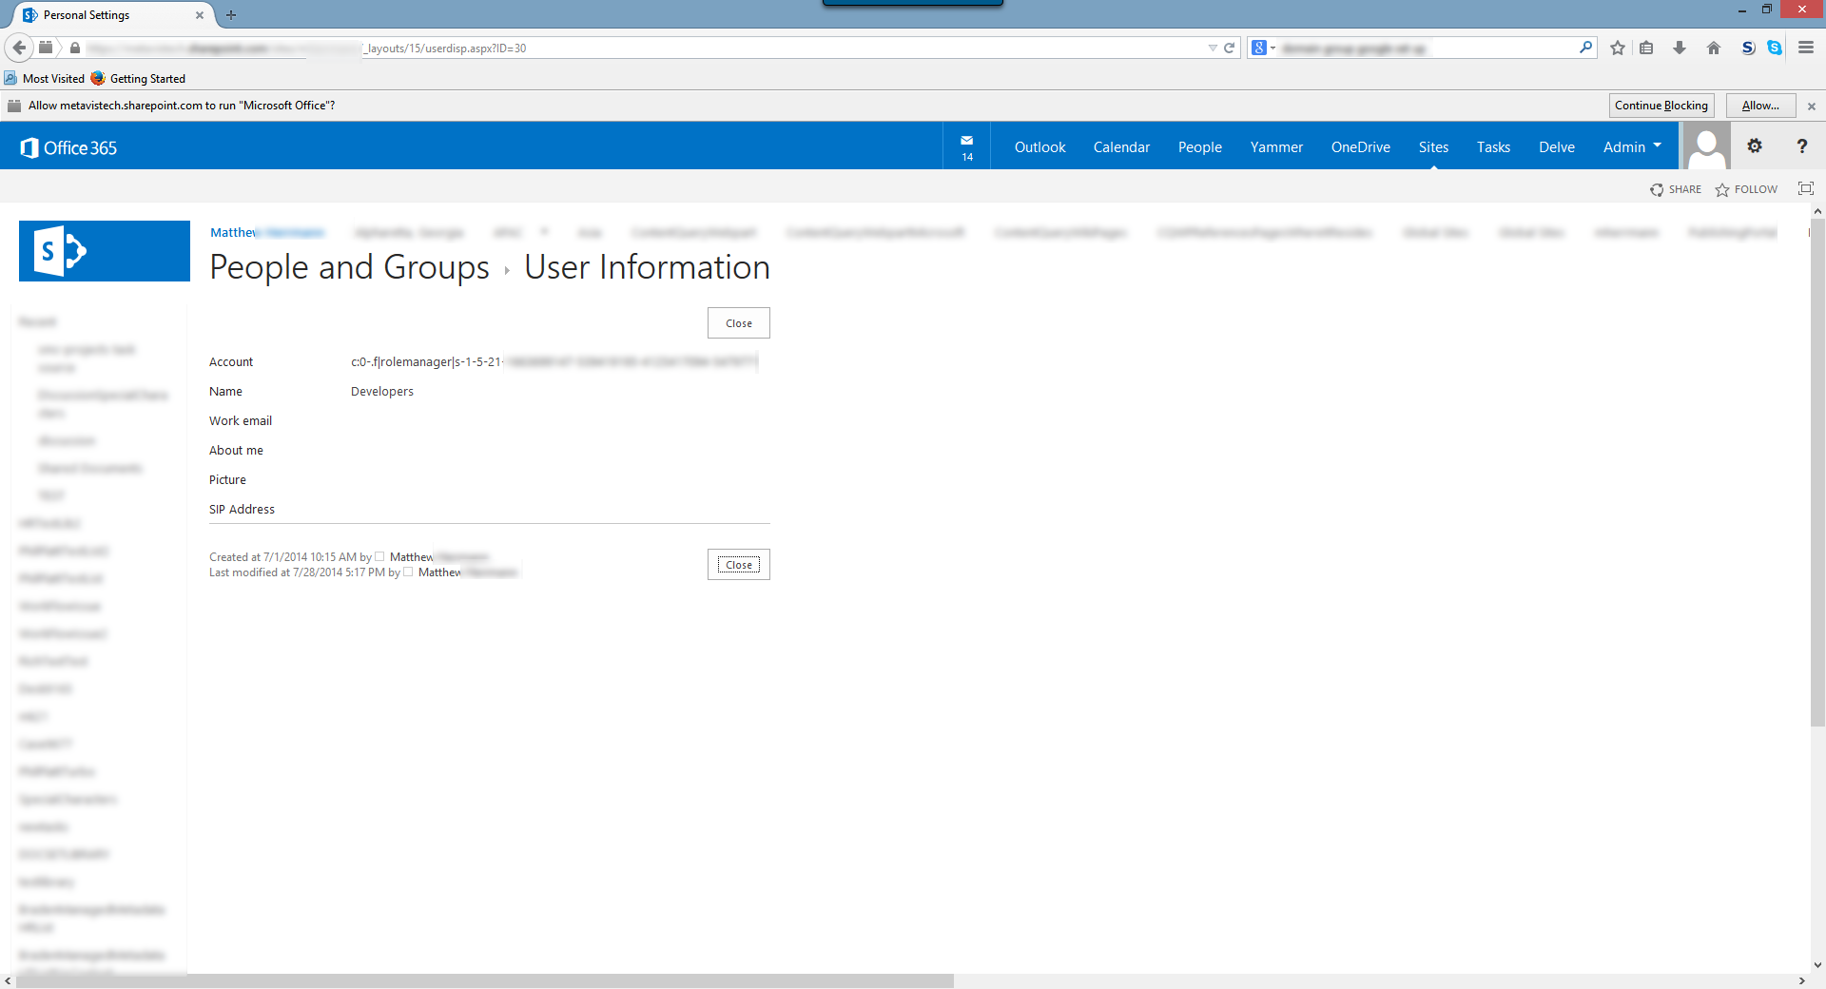Click the horizontal scrollbar thumb
Screen dimensions: 1826x989
point(485,980)
